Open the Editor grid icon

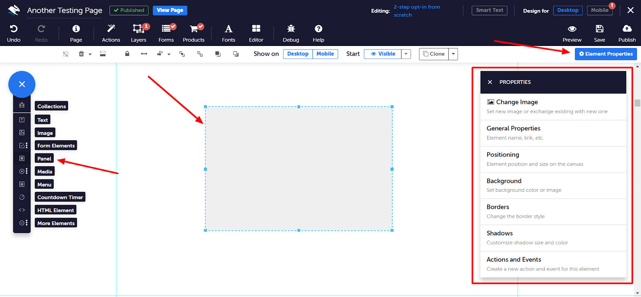click(256, 28)
